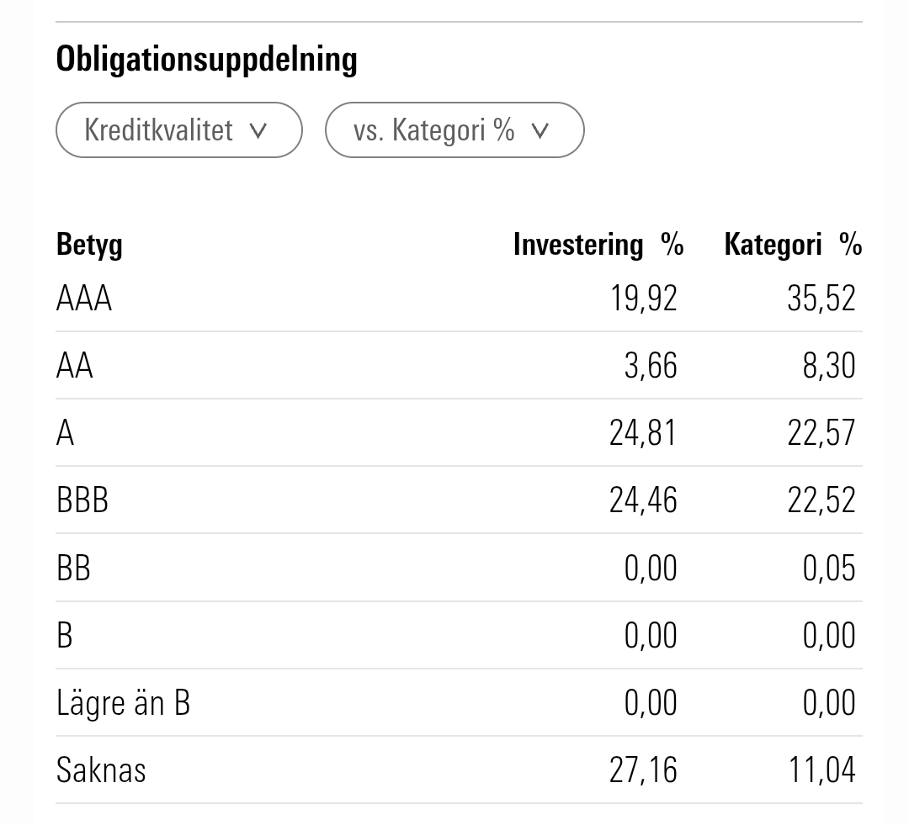Click the Saknas investment value 27,16
Image resolution: width=909 pixels, height=825 pixels.
click(643, 770)
